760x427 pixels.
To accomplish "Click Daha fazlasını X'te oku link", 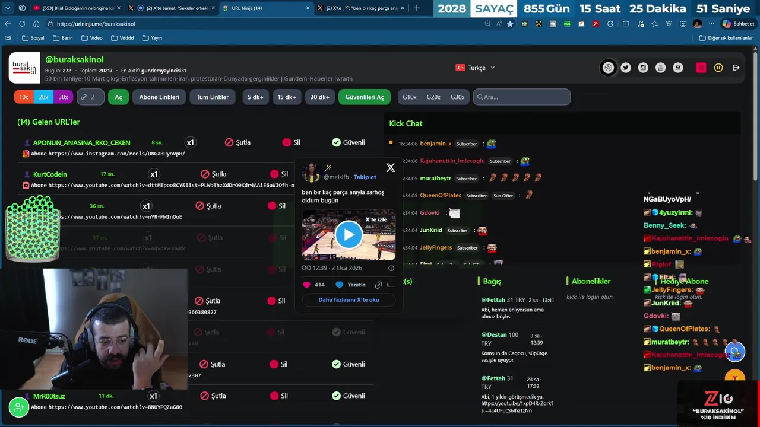I will click(349, 299).
